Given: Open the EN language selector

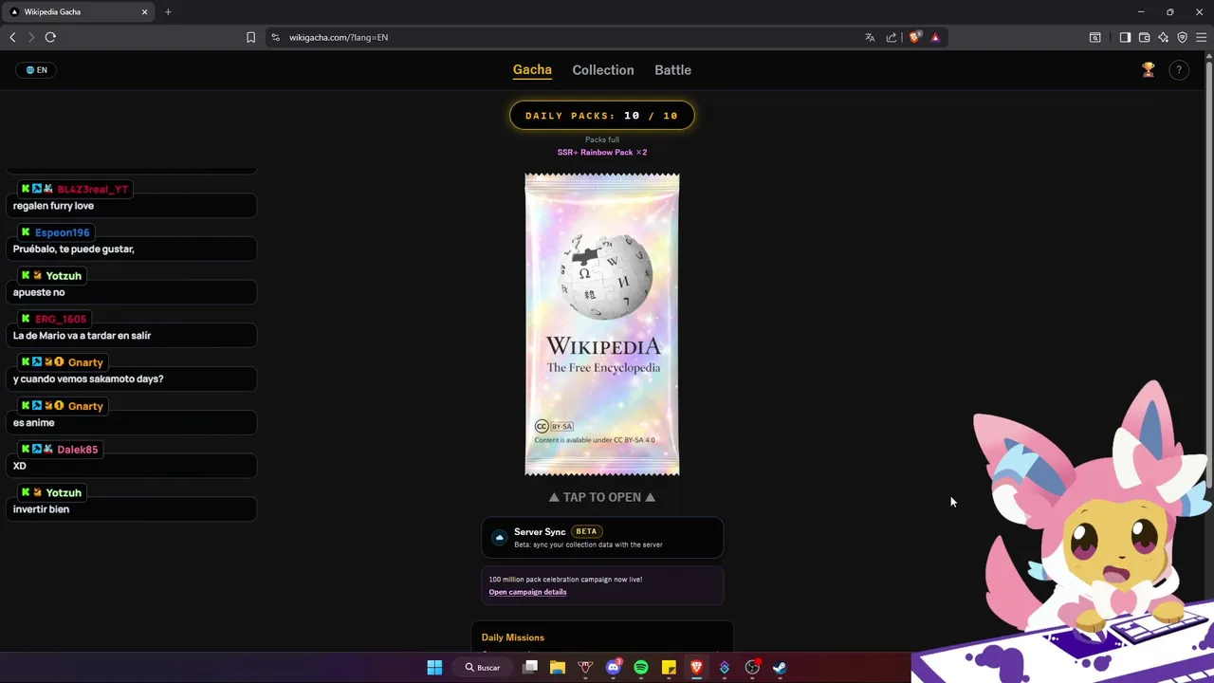Looking at the screenshot, I should [37, 70].
